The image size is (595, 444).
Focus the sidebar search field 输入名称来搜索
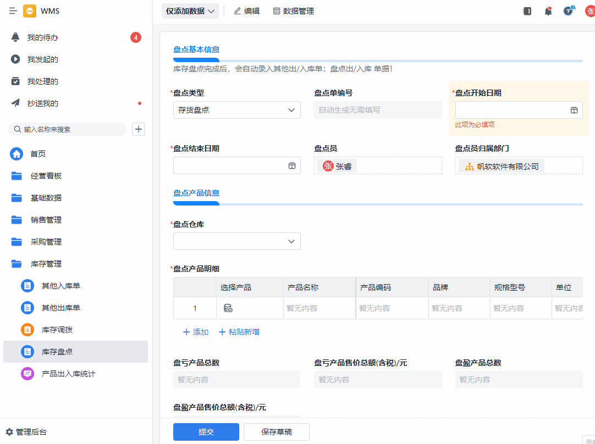tap(67, 129)
